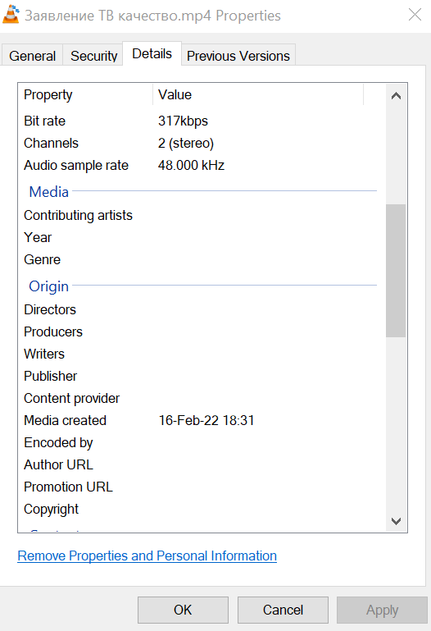This screenshot has height=631, width=431.
Task: Select the Directors property
Action: pos(50,309)
